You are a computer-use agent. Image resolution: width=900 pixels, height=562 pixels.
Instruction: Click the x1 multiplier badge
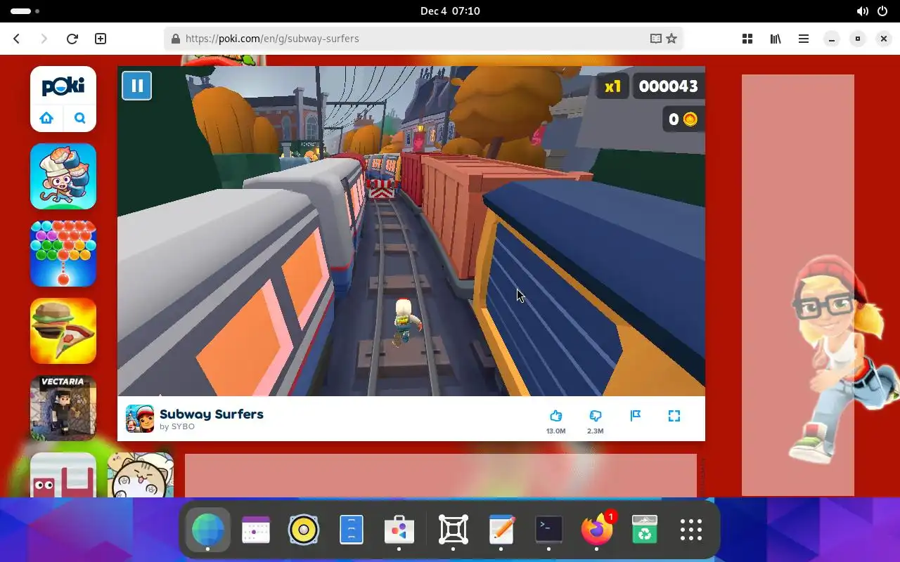tap(613, 86)
